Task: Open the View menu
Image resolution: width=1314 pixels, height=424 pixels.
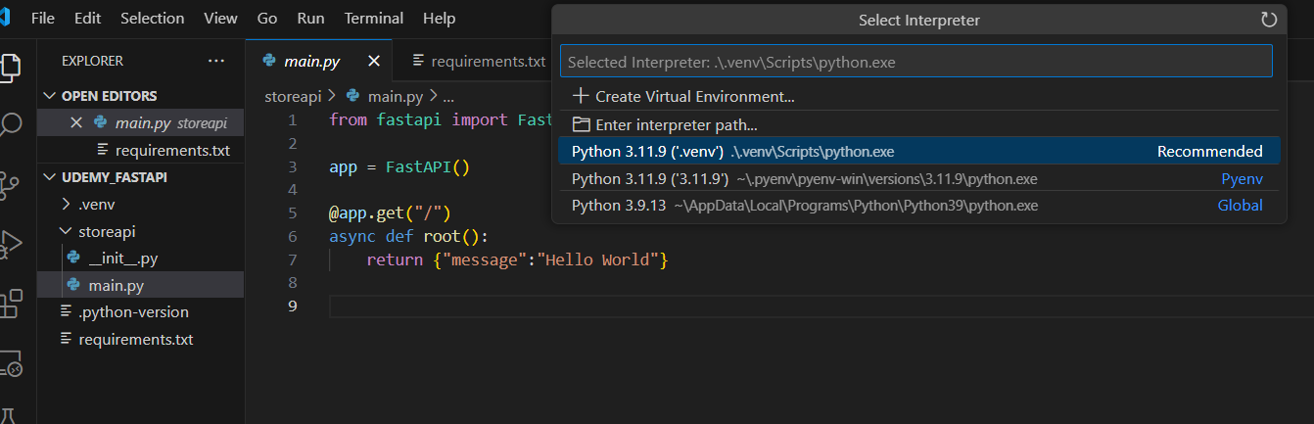Action: pyautogui.click(x=220, y=19)
